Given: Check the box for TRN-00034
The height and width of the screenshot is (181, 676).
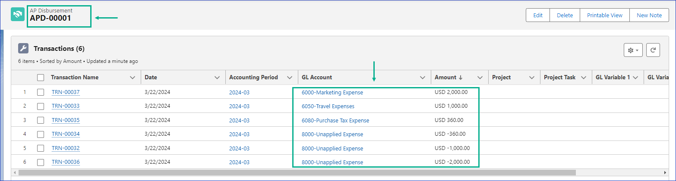Looking at the screenshot, I should coord(41,134).
